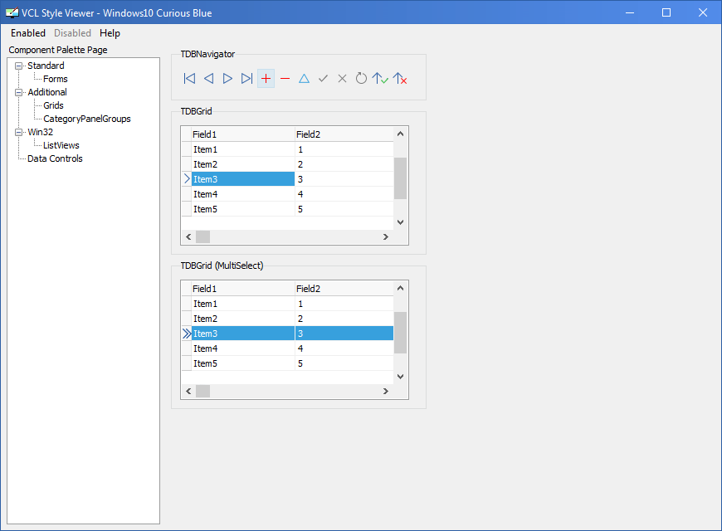Select Forms in the palette tree
Screen dimensions: 722x531
[x=56, y=79]
